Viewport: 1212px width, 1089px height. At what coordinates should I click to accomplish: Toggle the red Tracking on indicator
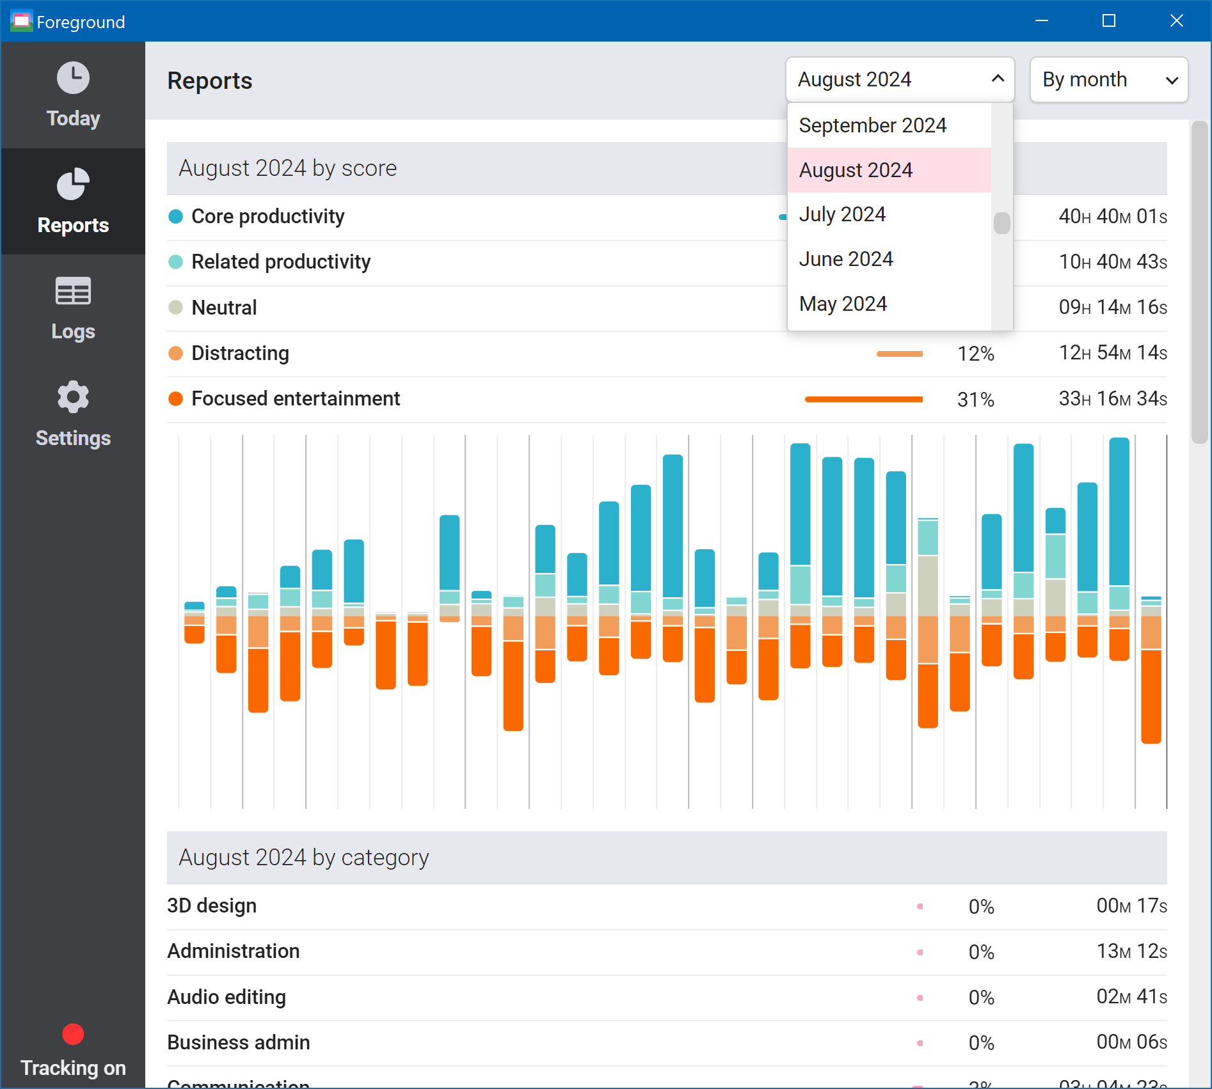click(73, 1034)
